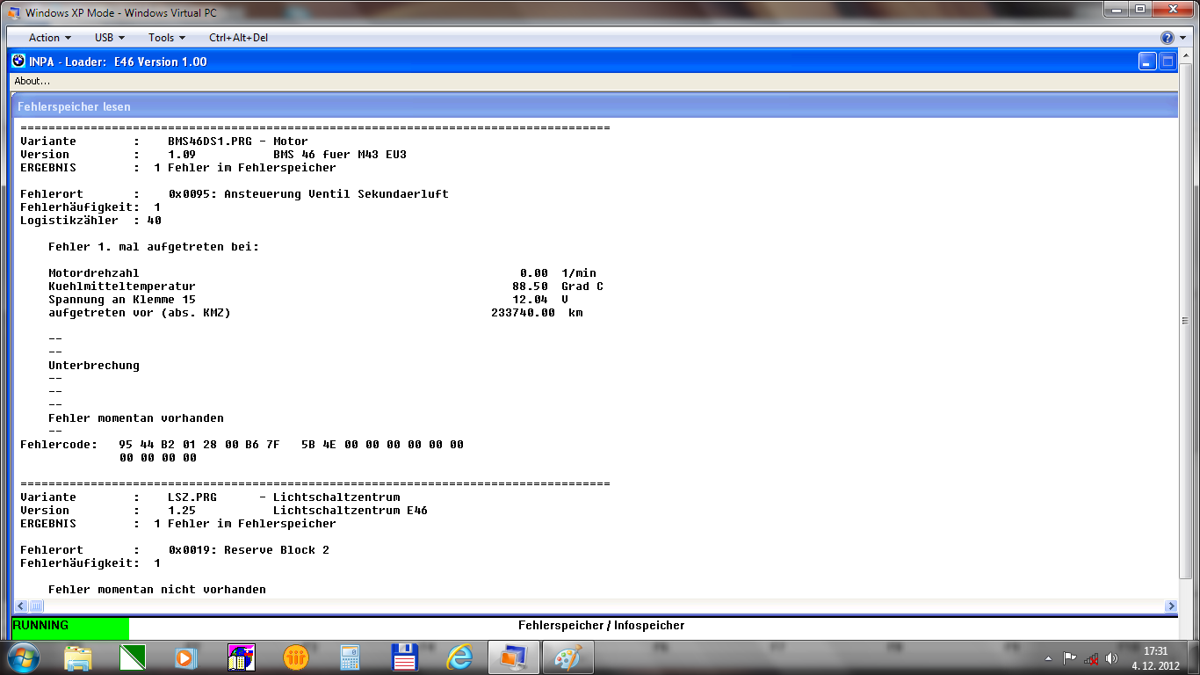Click the floppy disk icon in taskbar
This screenshot has height=675, width=1200.
coord(404,657)
